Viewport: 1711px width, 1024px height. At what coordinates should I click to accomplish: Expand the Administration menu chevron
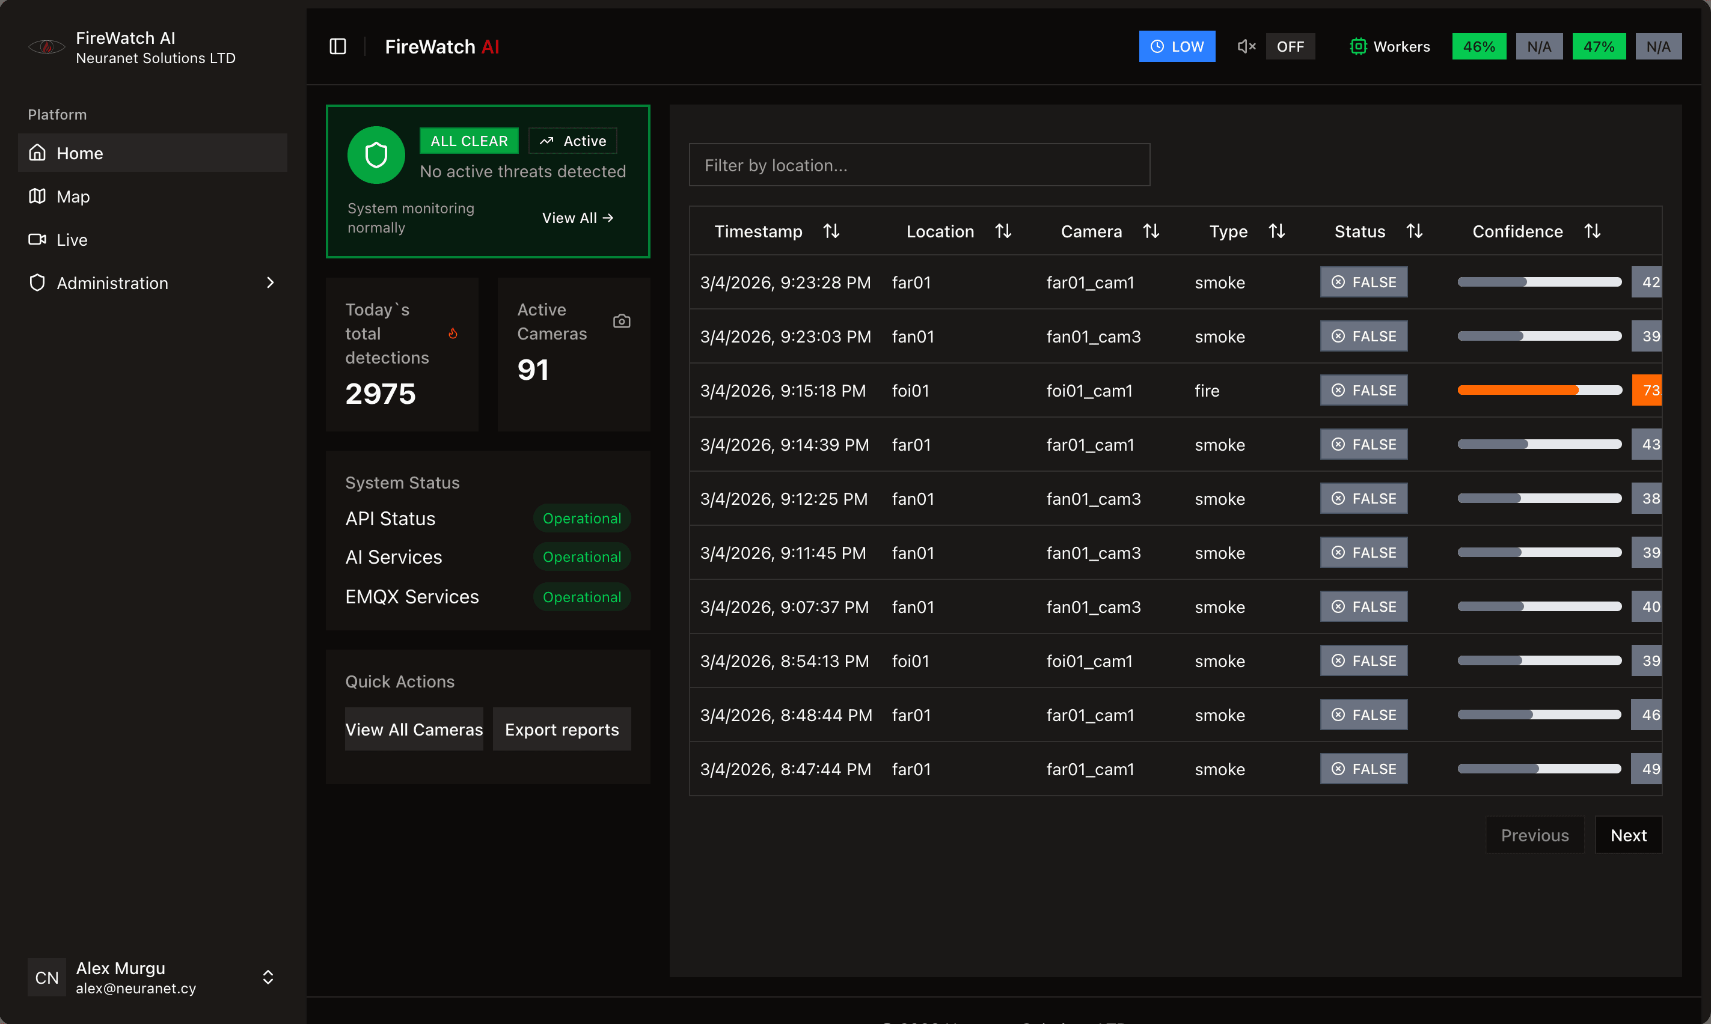click(x=270, y=282)
